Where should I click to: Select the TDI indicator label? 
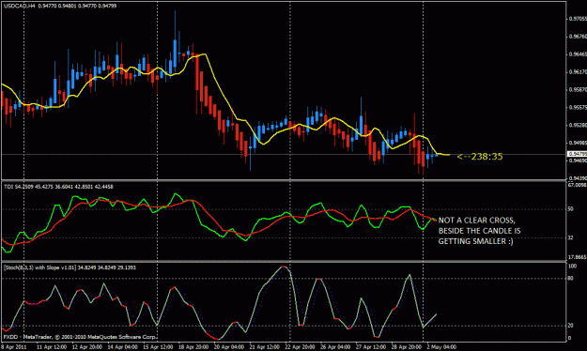[x=58, y=187]
